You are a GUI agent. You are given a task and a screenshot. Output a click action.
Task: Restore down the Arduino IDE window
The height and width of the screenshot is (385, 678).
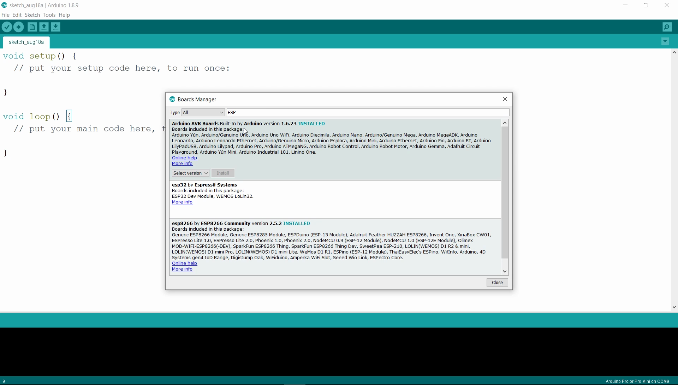point(646,5)
